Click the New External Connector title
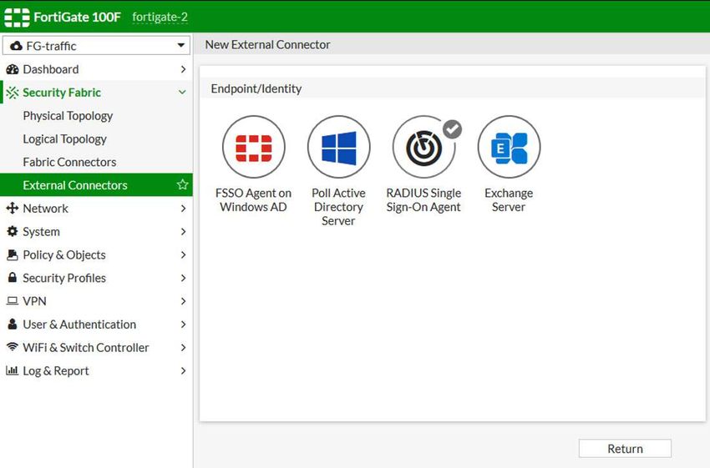The image size is (710, 468). click(x=267, y=44)
